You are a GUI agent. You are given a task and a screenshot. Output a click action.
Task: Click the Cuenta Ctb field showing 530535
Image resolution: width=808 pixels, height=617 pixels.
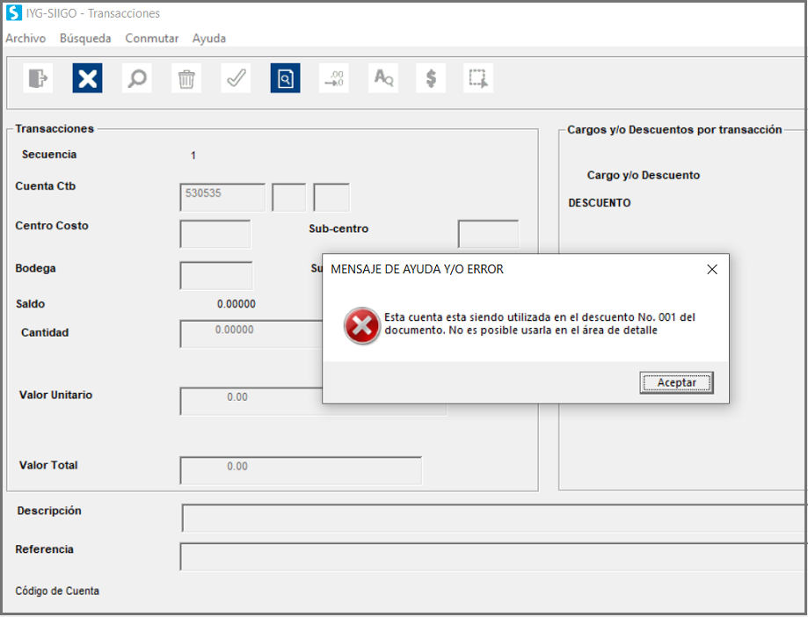tap(222, 197)
